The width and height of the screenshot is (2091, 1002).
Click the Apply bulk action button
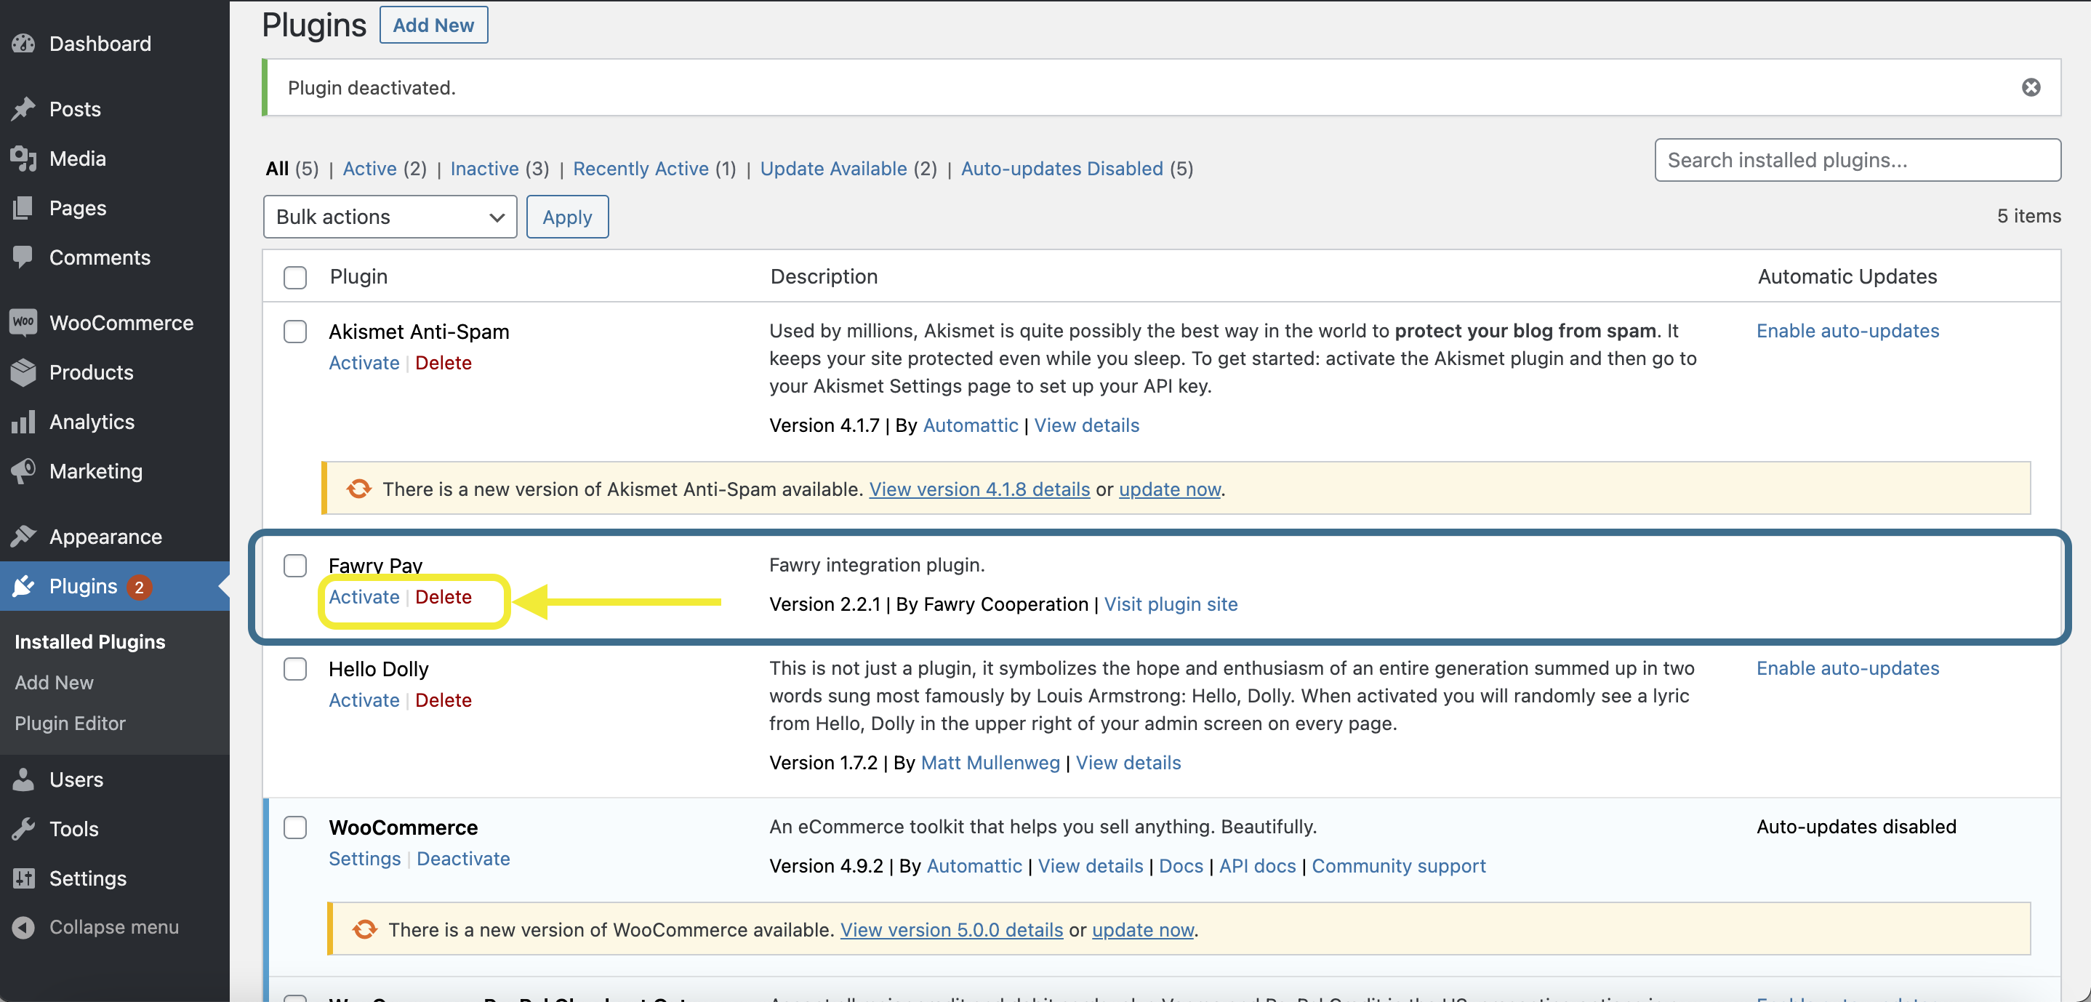pos(567,217)
